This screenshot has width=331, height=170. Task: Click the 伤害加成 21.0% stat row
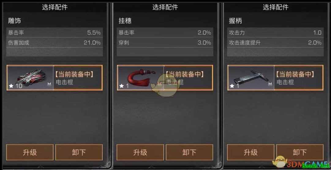pos(55,43)
